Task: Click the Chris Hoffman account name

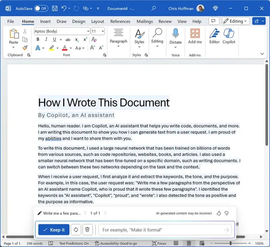Action: tap(181, 8)
